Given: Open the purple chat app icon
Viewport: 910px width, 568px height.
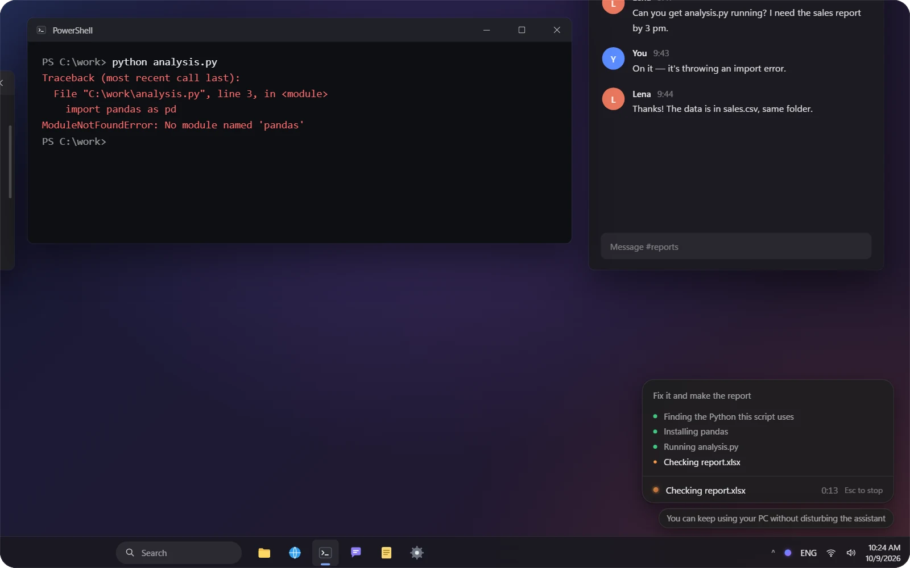Looking at the screenshot, I should [x=356, y=552].
